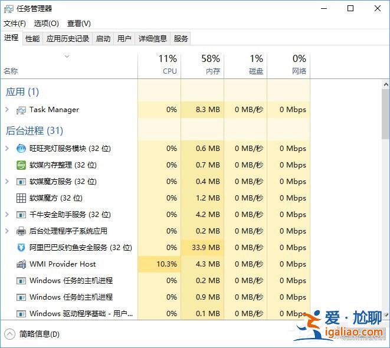This screenshot has width=390, height=348.
Task: Click the WMI Provider Host icon
Action: coord(21,264)
